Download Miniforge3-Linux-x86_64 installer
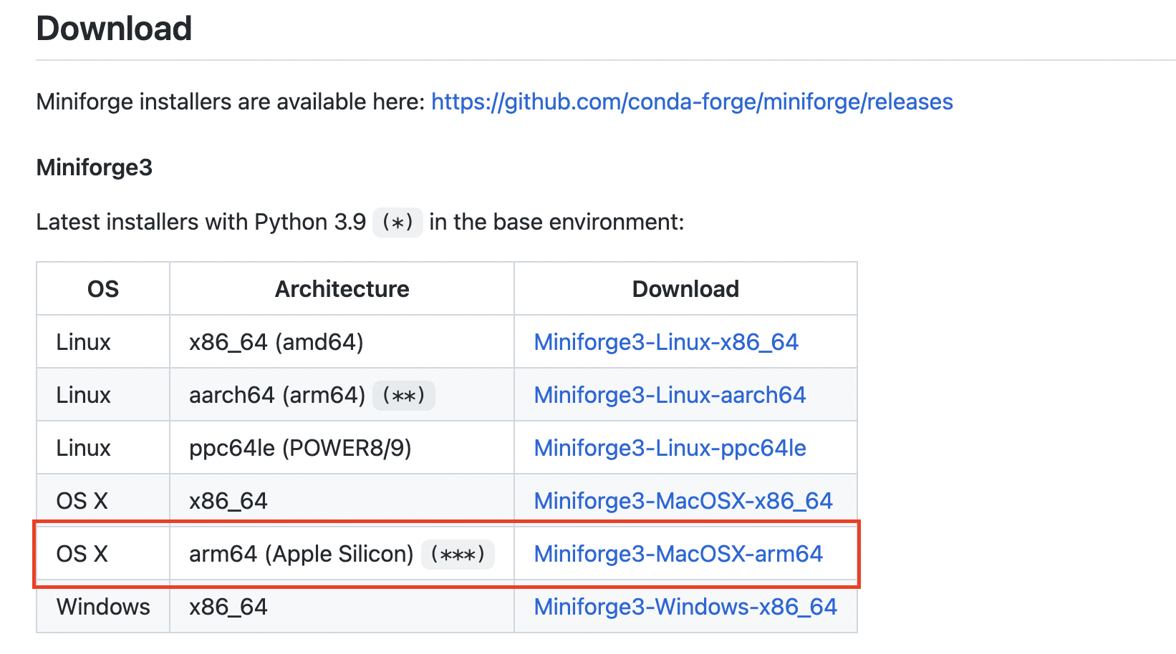Screen dimensions: 1176x654 click(x=666, y=342)
